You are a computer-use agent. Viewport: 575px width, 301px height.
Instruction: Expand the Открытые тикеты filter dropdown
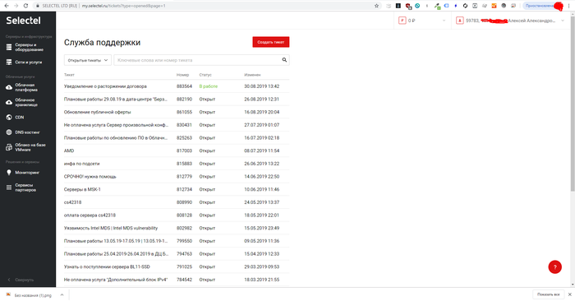pyautogui.click(x=88, y=60)
